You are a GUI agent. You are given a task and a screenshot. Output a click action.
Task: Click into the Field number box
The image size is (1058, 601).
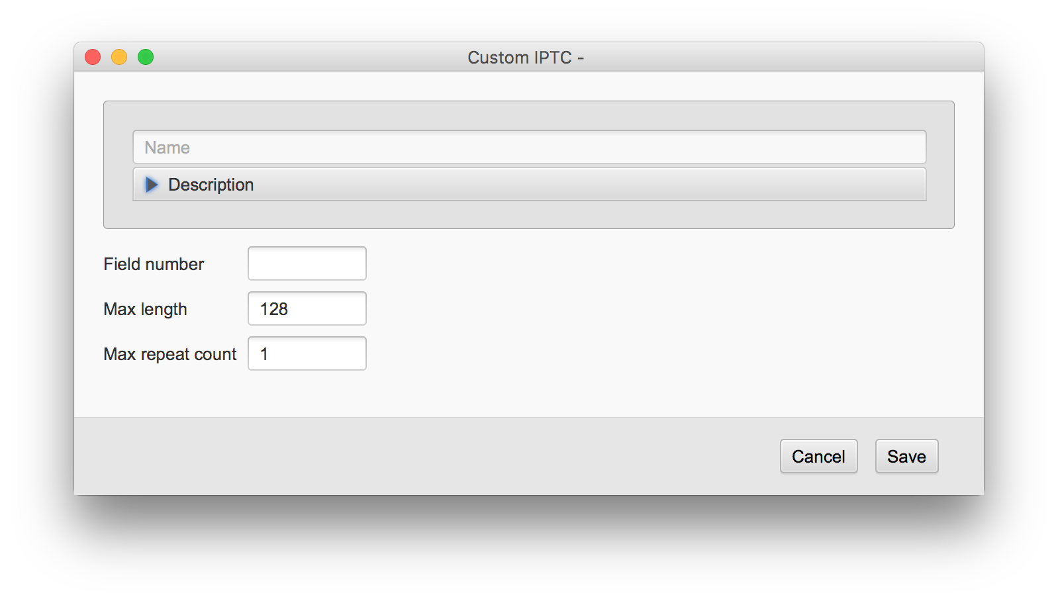tap(307, 263)
